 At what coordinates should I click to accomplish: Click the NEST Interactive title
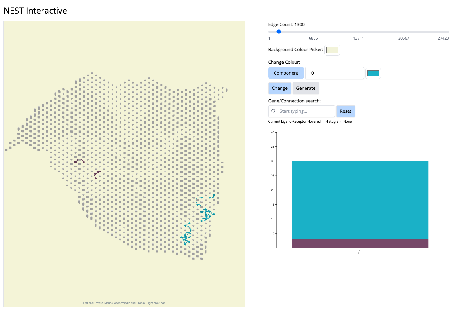point(35,11)
